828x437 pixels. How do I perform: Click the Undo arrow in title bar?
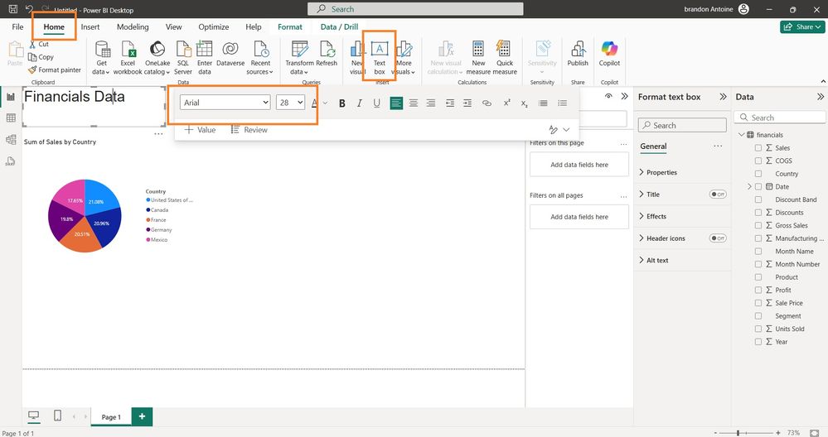coord(30,9)
